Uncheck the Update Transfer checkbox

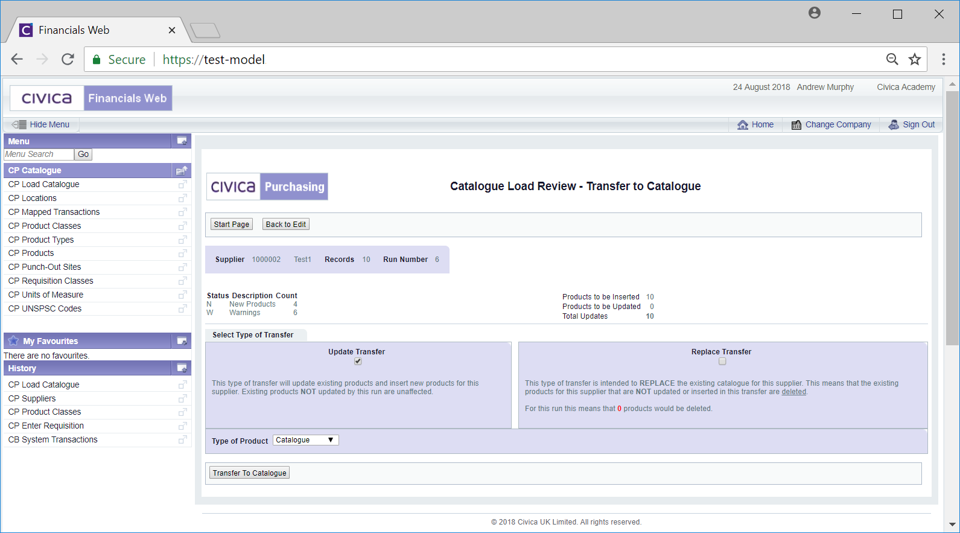358,362
